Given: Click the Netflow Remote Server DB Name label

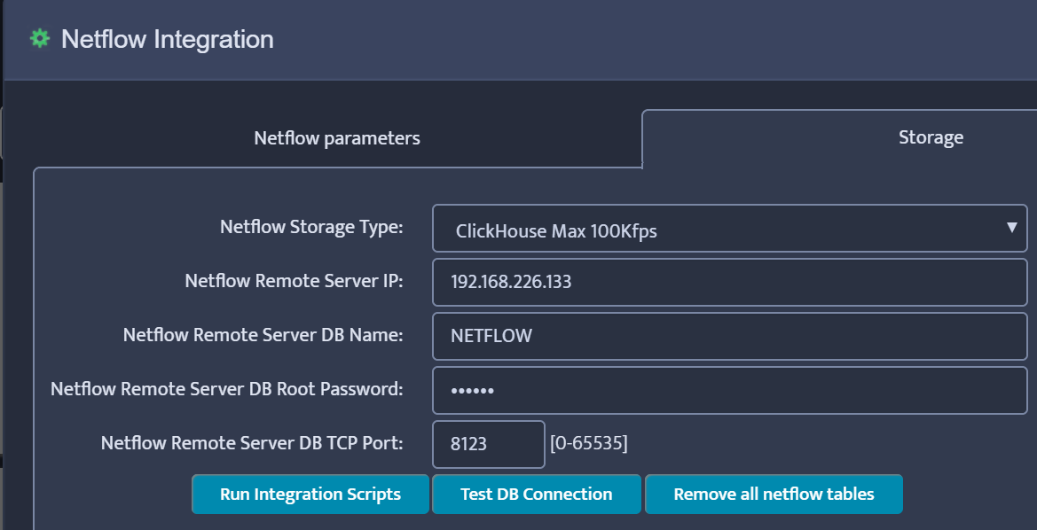Looking at the screenshot, I should point(263,335).
